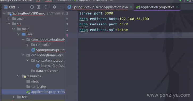Click the resources folder icon
Image resolution: width=193 pixels, height=101 pixels.
click(x=24, y=76)
